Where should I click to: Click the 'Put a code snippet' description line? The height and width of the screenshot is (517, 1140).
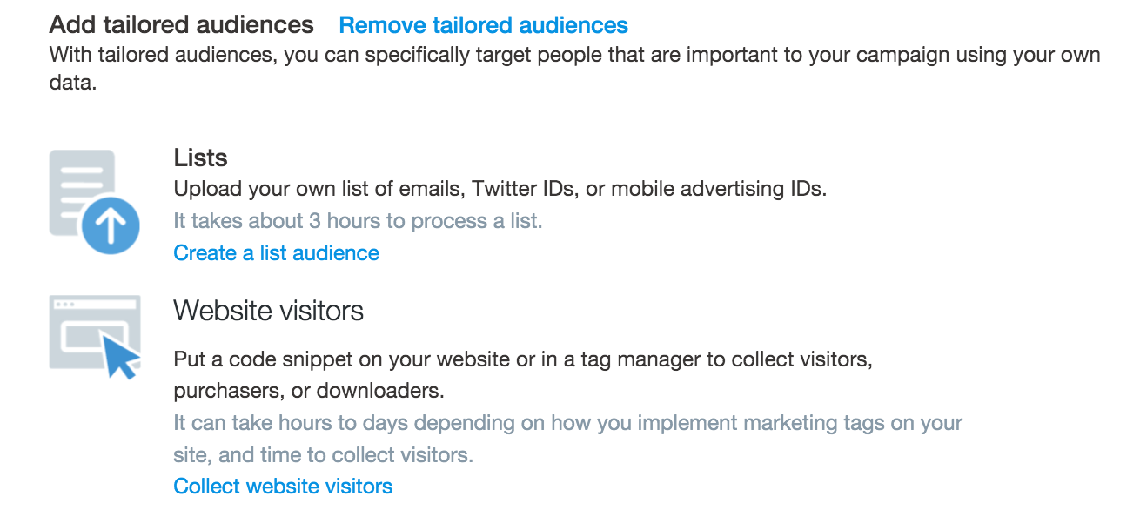coord(522,359)
